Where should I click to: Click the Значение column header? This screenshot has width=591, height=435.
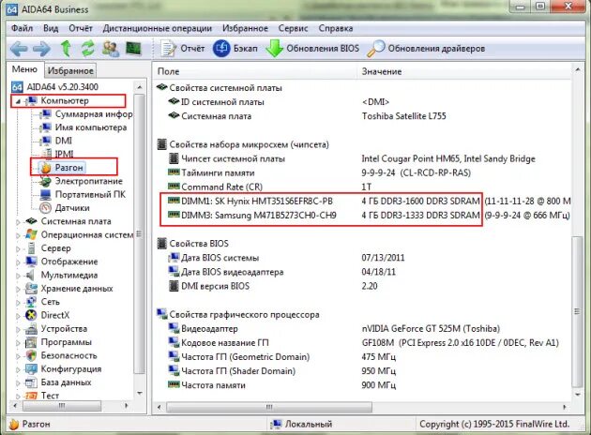(x=464, y=71)
